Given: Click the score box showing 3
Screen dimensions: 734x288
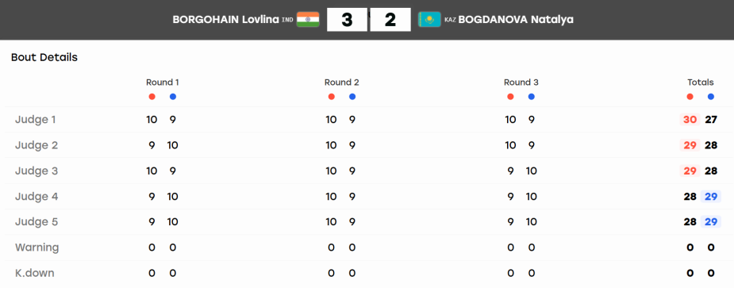Looking at the screenshot, I should tap(347, 20).
